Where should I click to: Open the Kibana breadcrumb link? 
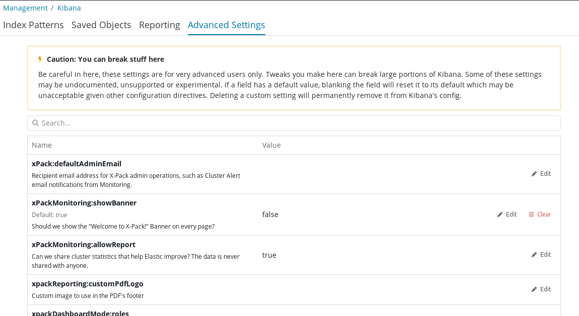coord(69,8)
